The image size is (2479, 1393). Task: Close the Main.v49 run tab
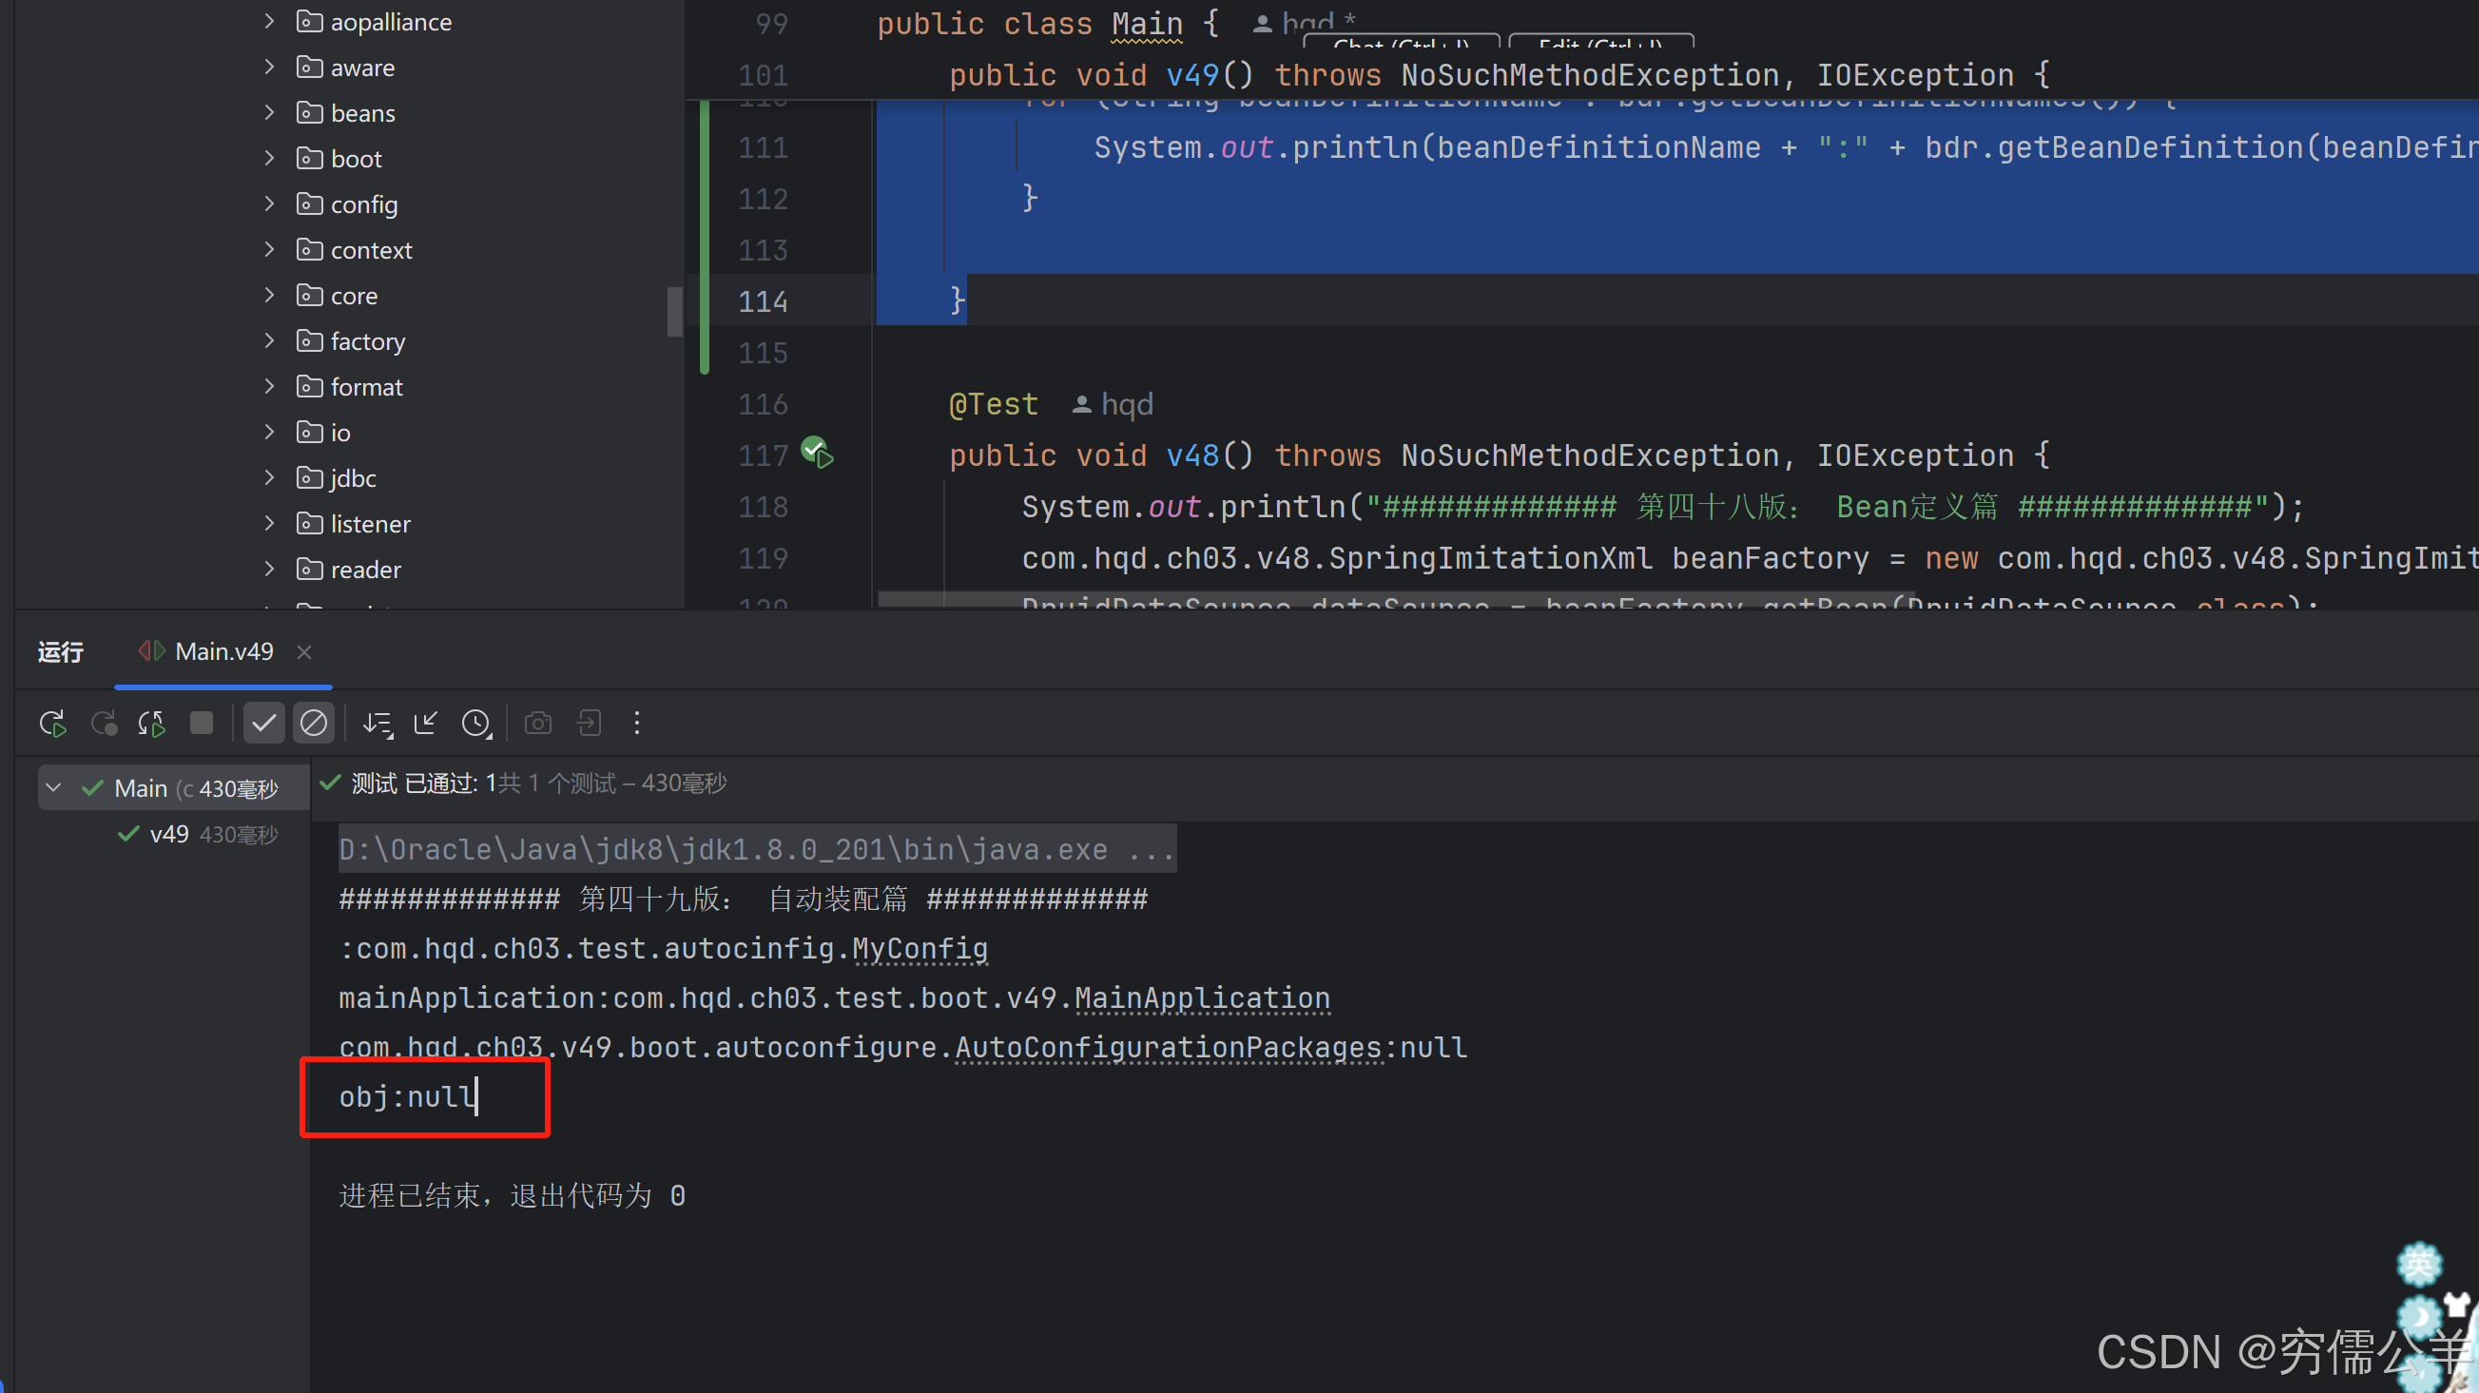tap(304, 652)
